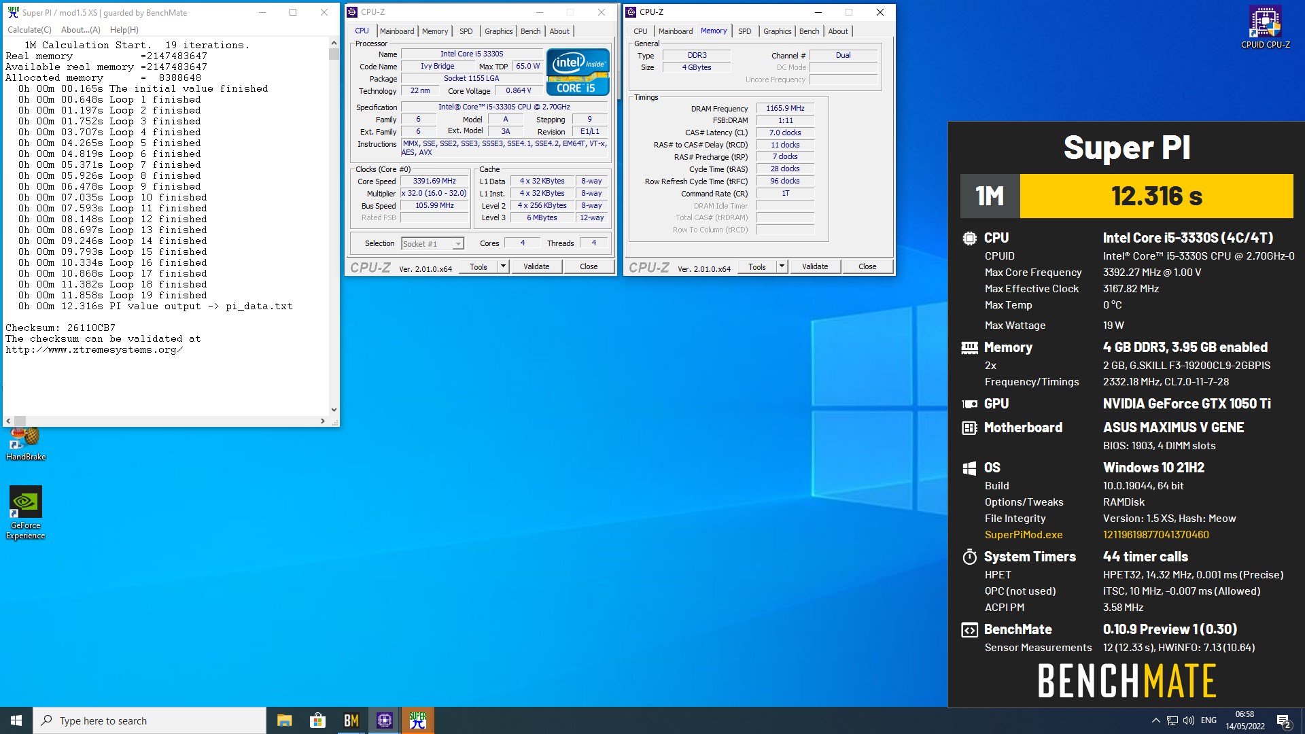Click Super PI vertical scrollbar down arrow

click(x=334, y=409)
